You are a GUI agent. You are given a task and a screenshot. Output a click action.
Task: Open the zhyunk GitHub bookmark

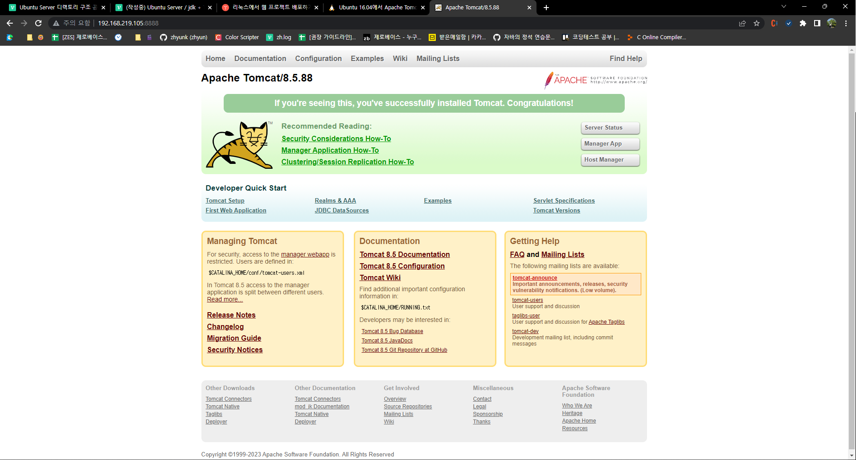point(184,37)
